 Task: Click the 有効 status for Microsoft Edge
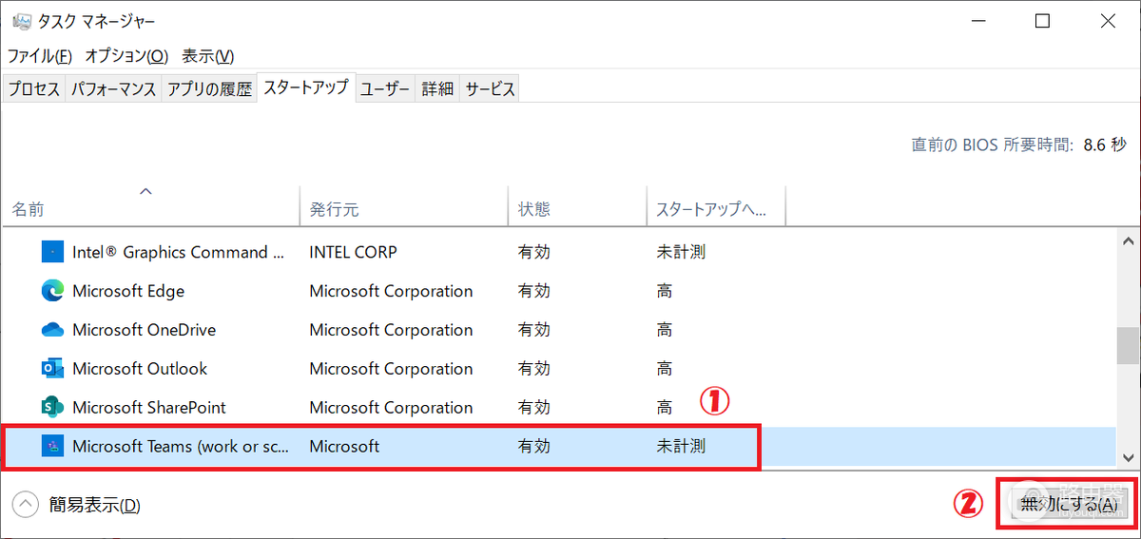[534, 291]
